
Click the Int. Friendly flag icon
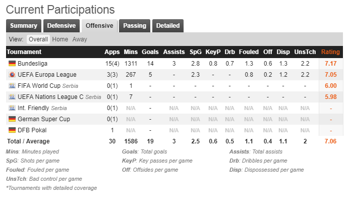pyautogui.click(x=12, y=108)
